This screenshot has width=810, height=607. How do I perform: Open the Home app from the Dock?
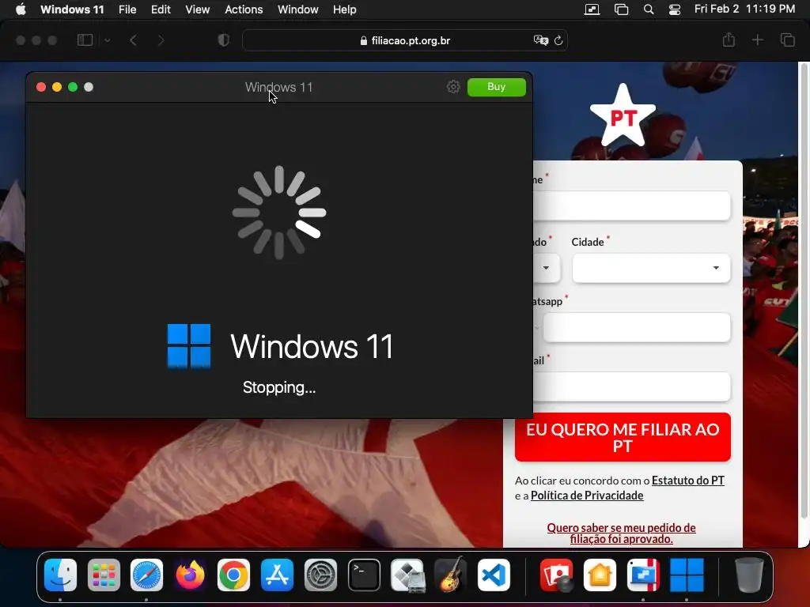(x=600, y=575)
